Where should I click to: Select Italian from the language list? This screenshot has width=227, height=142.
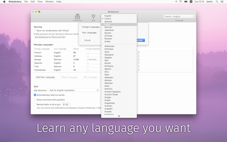(x=119, y=24)
